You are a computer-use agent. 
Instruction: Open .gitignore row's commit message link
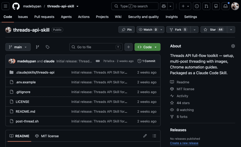point(99,92)
